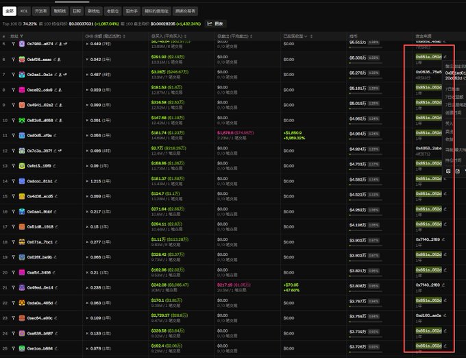
Task: Edit the funding source pencil in row 6
Action: click(x=445, y=56)
